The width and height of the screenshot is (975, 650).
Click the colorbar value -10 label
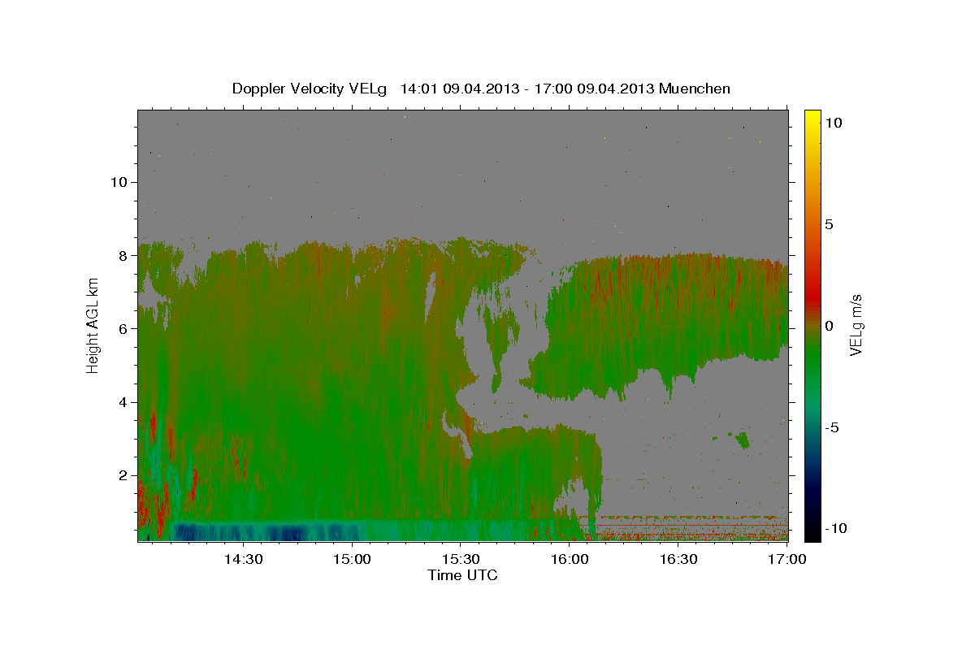pos(835,529)
